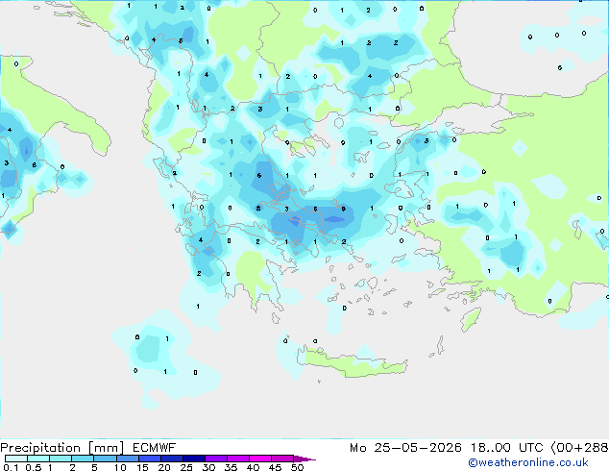
Task: Click the '45' legend scale label
Action: [275, 467]
